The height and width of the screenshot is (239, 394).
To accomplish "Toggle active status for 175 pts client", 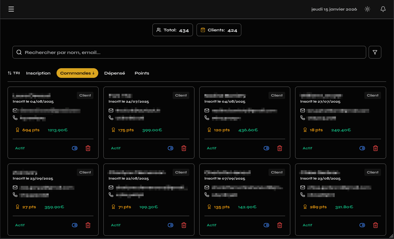I will tap(171, 148).
